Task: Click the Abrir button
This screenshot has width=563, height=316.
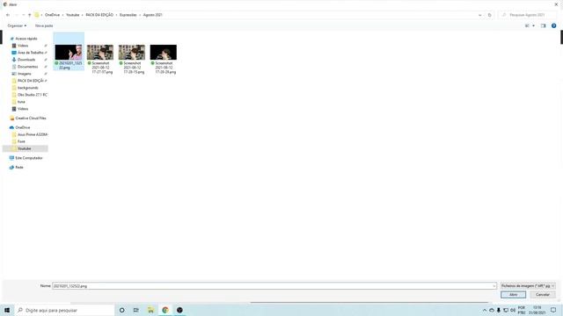Action: (514, 295)
